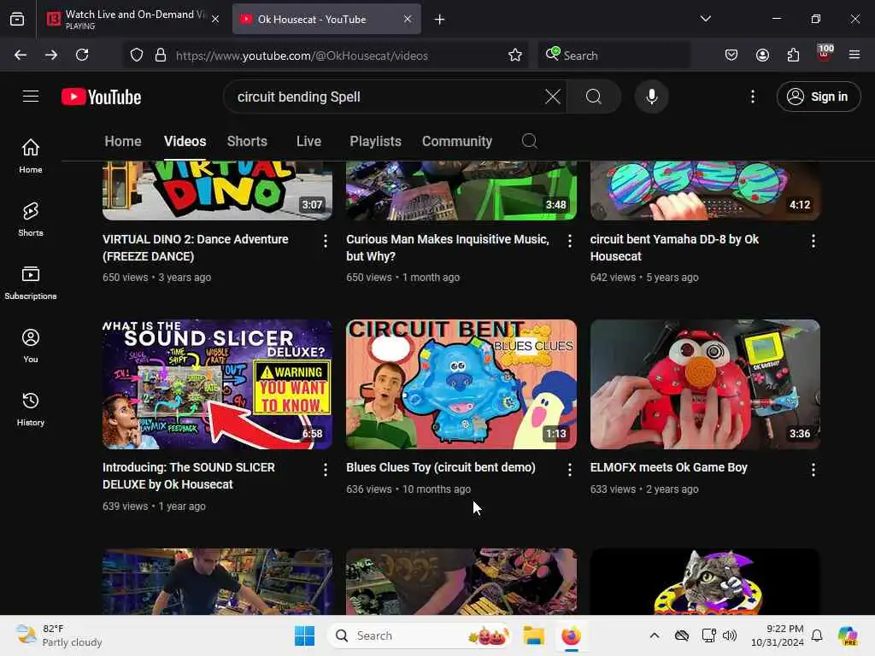Play the ELMOFX red toy thumbnail
Viewport: 875px width, 656px height.
pyautogui.click(x=705, y=384)
